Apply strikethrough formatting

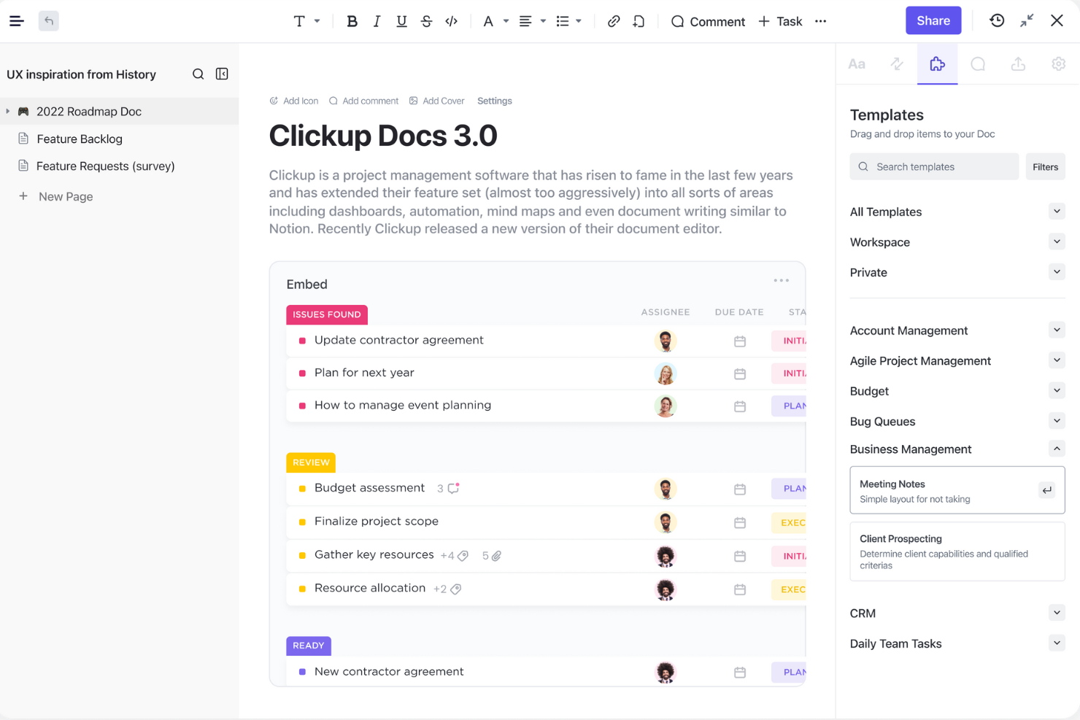pos(427,21)
